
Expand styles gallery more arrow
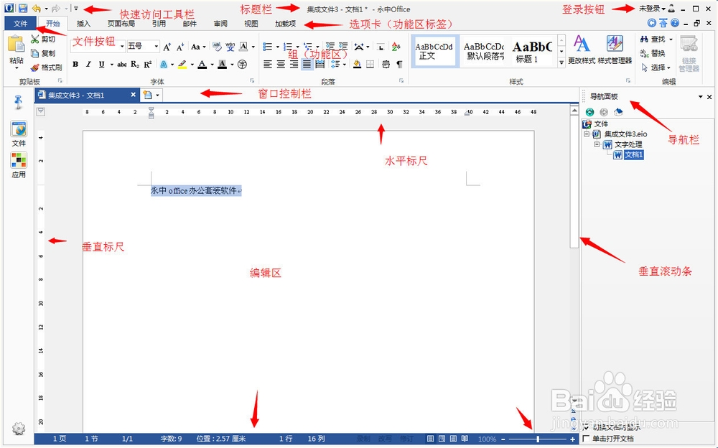click(561, 62)
